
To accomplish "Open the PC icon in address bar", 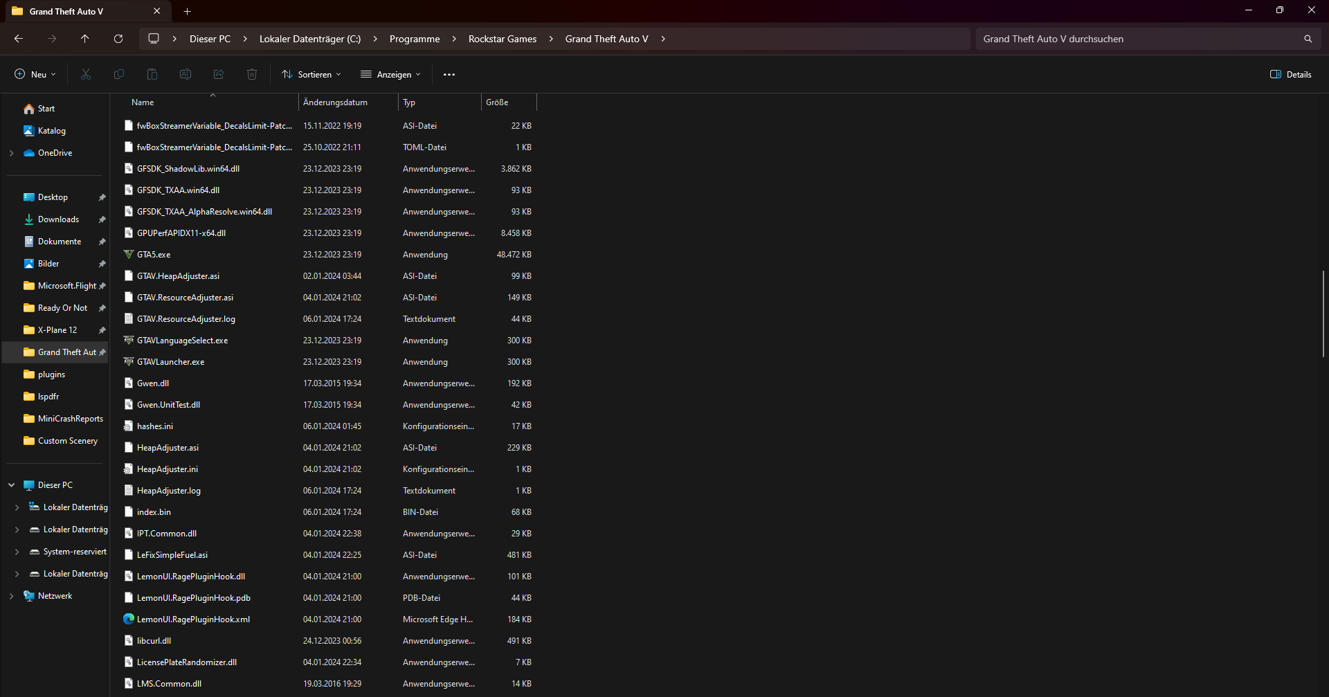I will tap(154, 39).
